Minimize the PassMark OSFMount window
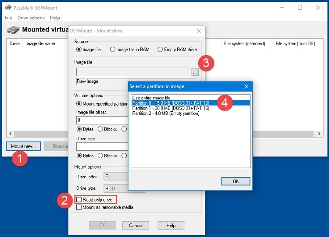The width and height of the screenshot is (329, 237). [282, 8]
